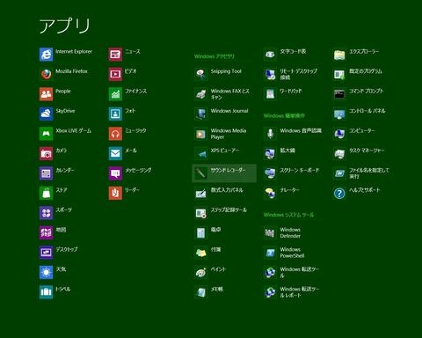Open the 付箋 sticky notes icon

coord(201,253)
